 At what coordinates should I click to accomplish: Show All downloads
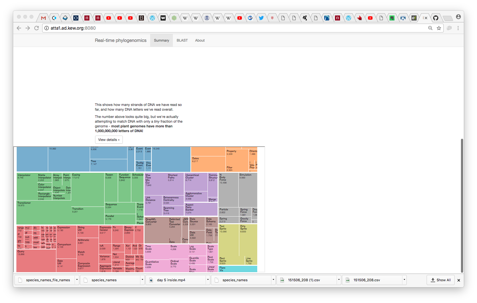click(x=440, y=280)
